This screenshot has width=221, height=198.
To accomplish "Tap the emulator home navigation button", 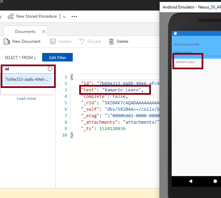I will point(215,181).
